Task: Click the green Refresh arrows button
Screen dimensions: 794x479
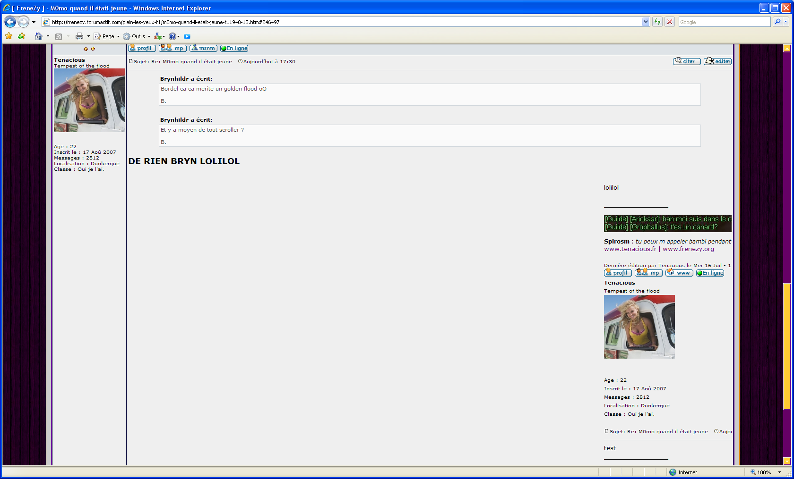Action: tap(657, 22)
